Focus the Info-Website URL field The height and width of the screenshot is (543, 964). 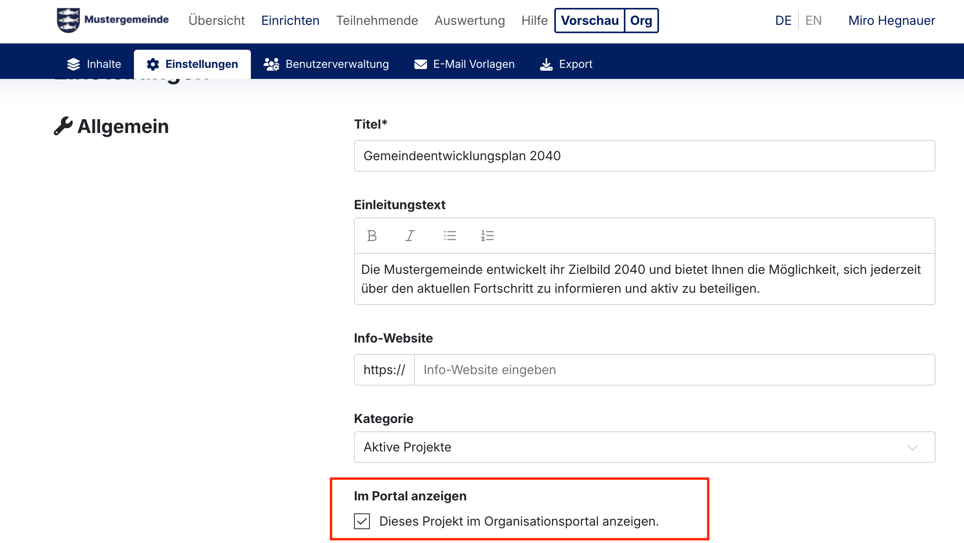[674, 370]
